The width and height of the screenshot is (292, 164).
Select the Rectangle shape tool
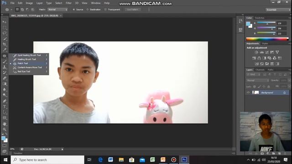coord(5,118)
